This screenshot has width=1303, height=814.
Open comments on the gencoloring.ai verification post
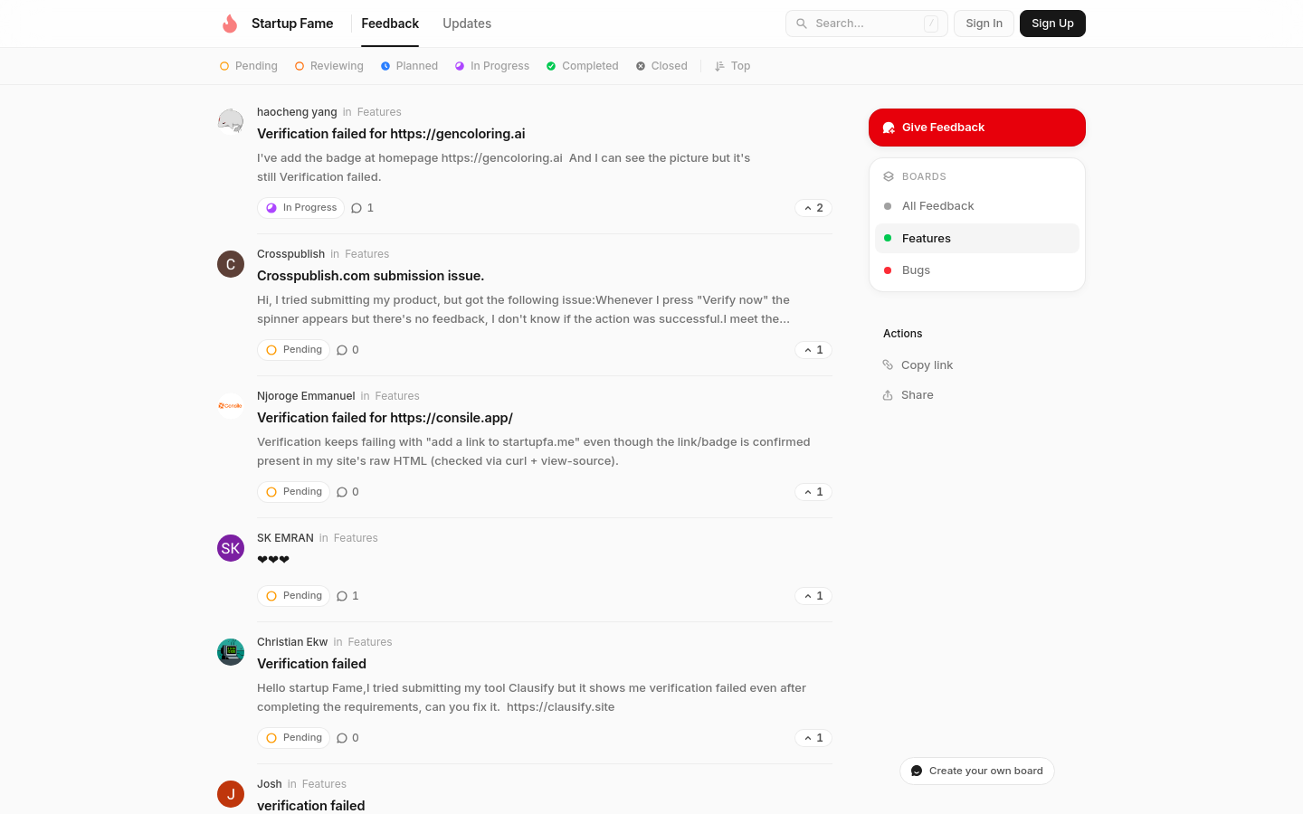[x=363, y=208]
